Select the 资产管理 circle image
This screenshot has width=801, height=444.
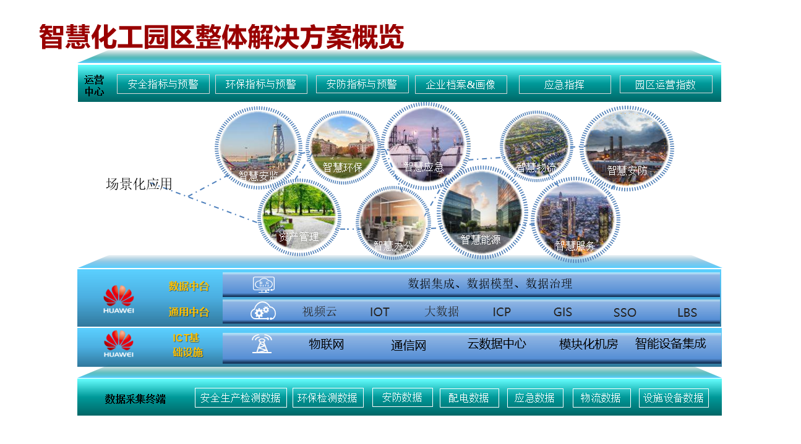point(299,217)
